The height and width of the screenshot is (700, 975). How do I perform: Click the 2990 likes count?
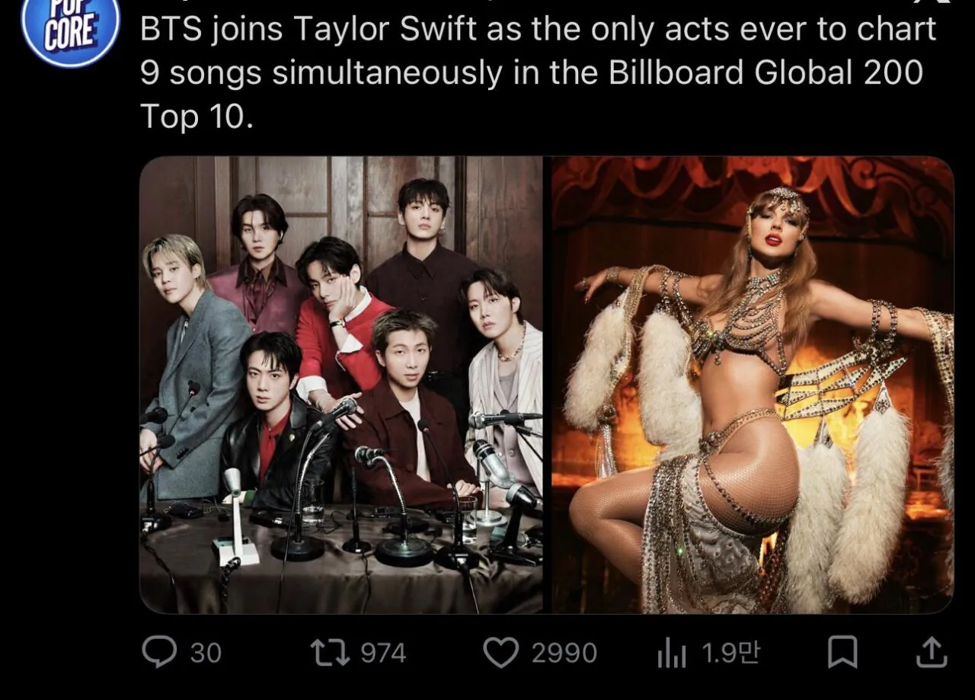[x=564, y=654]
